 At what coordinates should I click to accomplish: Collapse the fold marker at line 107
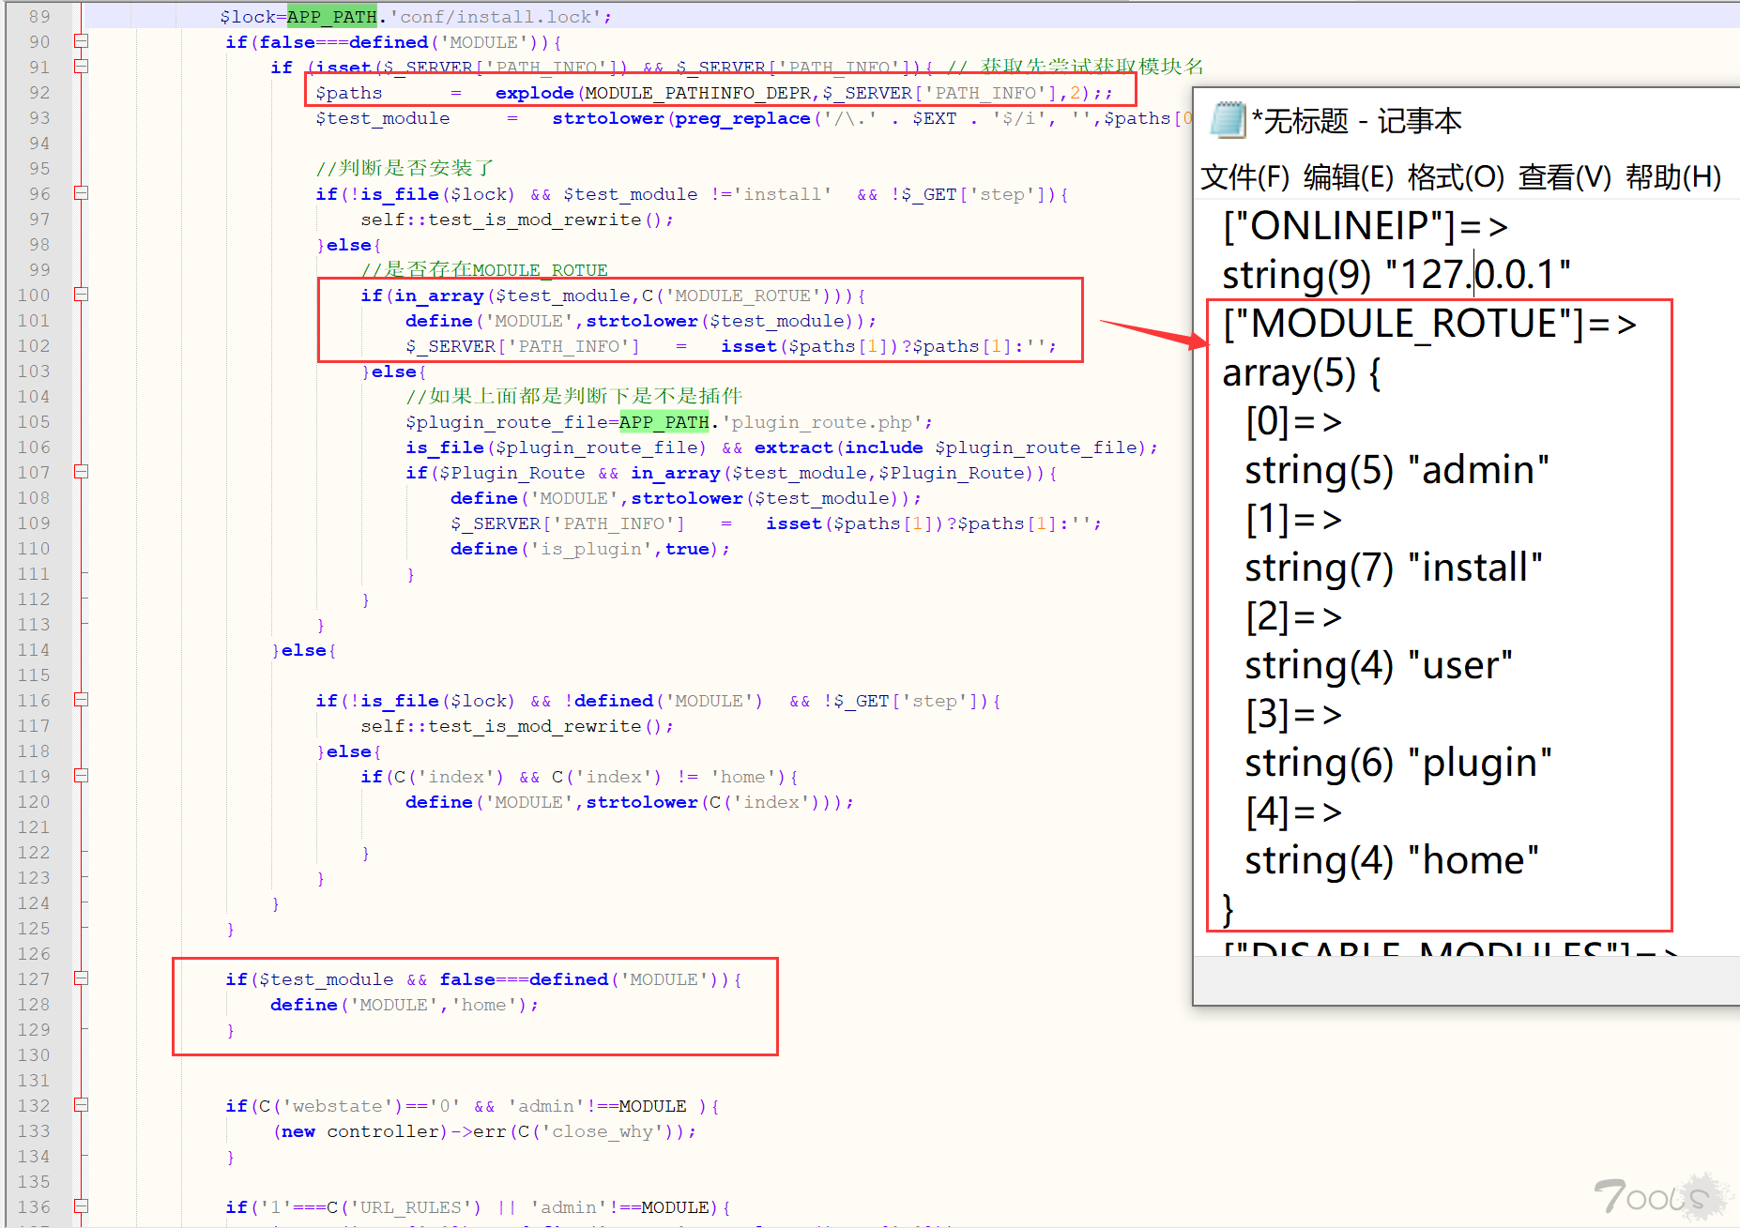point(82,472)
